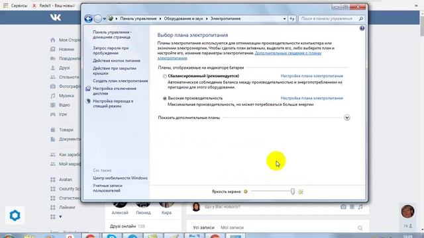Image resolution: width=424 pixels, height=238 pixels.
Task: Click the blue hexagon widget icon in VK page
Action: tap(15, 216)
